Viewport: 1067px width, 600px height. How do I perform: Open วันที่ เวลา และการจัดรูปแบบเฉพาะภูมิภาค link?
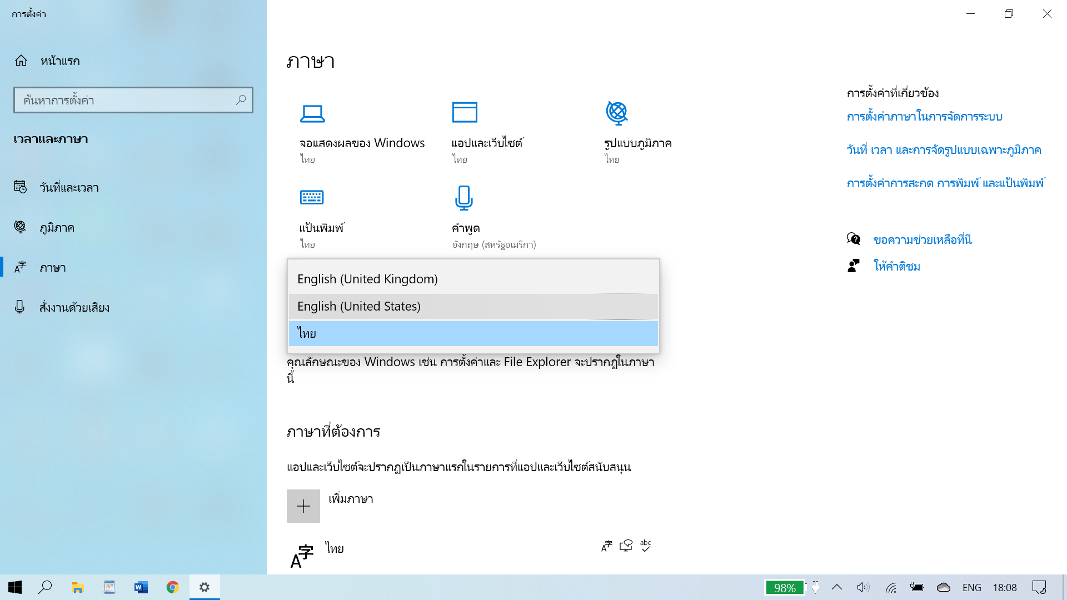coord(944,150)
